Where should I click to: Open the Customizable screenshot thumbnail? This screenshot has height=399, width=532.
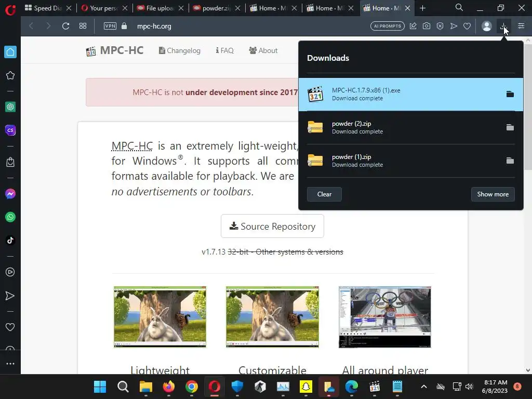pyautogui.click(x=272, y=317)
